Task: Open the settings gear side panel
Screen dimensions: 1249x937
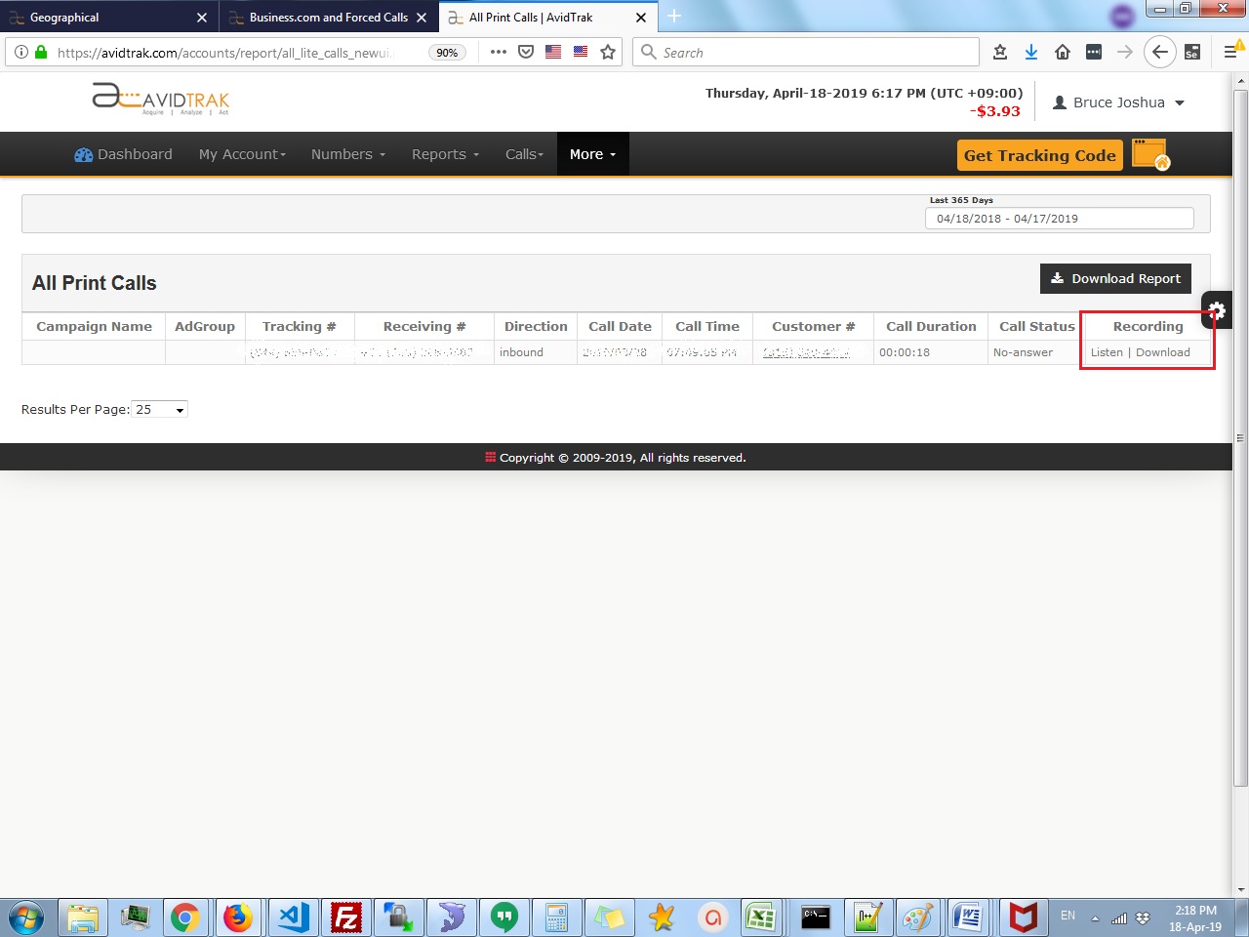Action: pyautogui.click(x=1216, y=311)
